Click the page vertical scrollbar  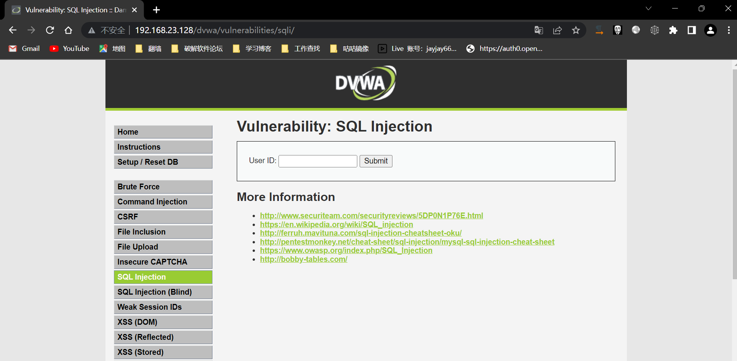click(734, 174)
